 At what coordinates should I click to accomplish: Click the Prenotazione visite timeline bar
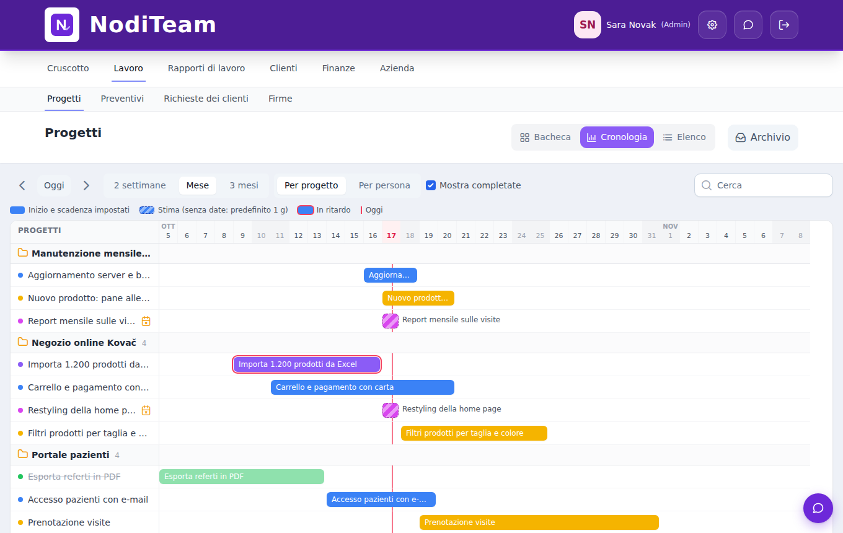point(539,522)
